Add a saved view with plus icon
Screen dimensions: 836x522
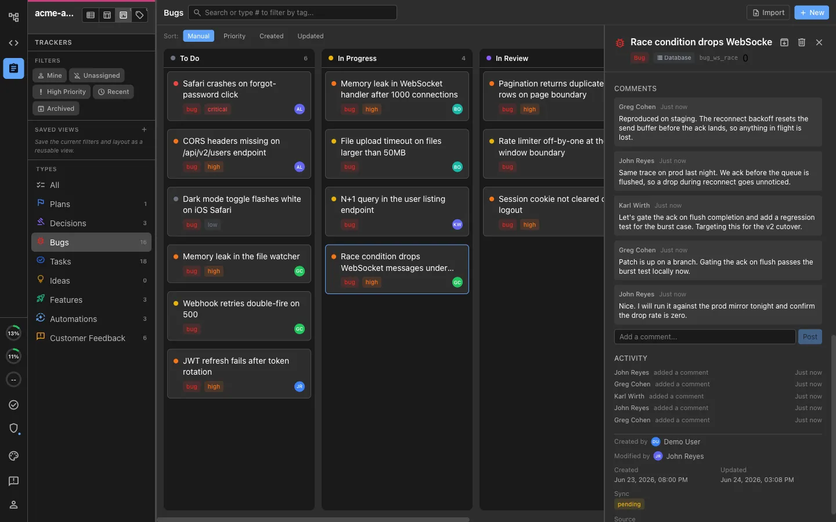click(x=144, y=129)
